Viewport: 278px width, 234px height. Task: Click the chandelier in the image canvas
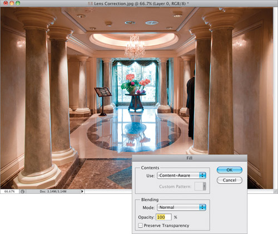[x=135, y=47]
